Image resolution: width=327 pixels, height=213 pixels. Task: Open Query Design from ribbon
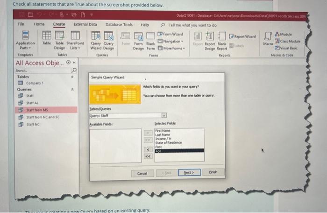pos(109,40)
